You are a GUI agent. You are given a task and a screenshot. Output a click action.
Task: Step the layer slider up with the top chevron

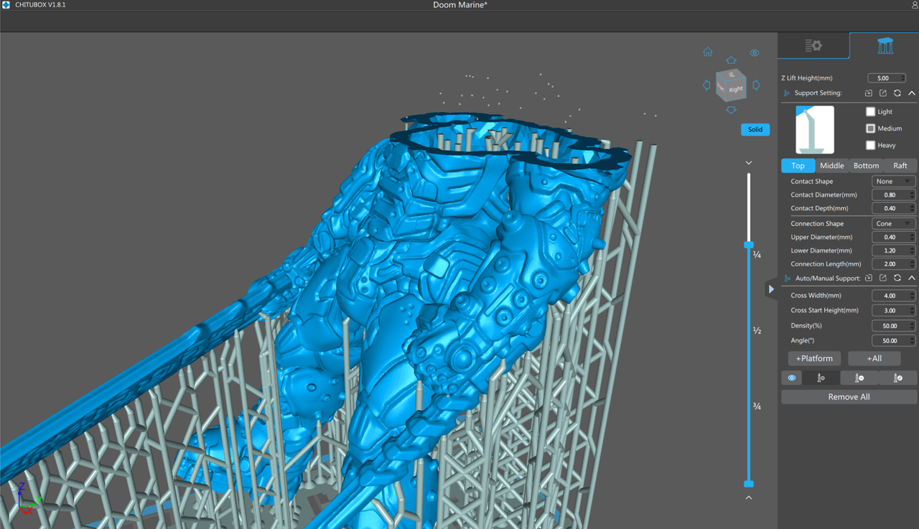click(x=749, y=163)
